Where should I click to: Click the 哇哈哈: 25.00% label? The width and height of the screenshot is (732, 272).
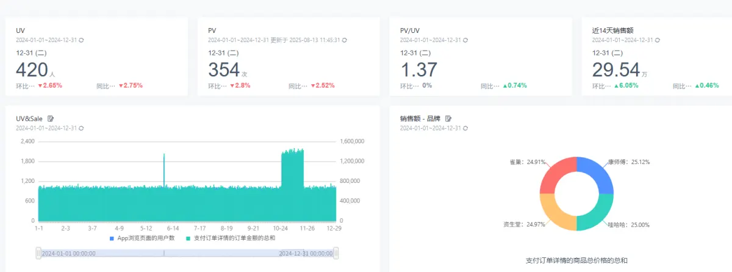pos(628,224)
